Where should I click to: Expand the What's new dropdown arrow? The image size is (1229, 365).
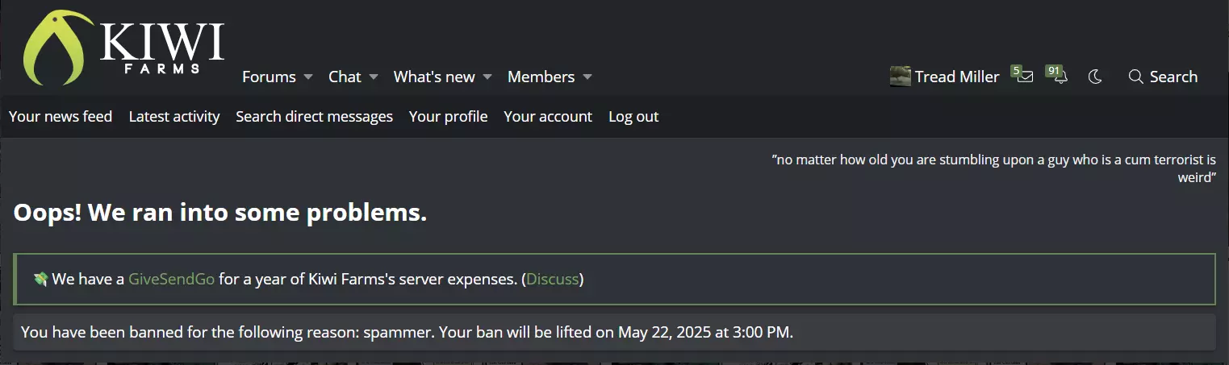click(487, 77)
